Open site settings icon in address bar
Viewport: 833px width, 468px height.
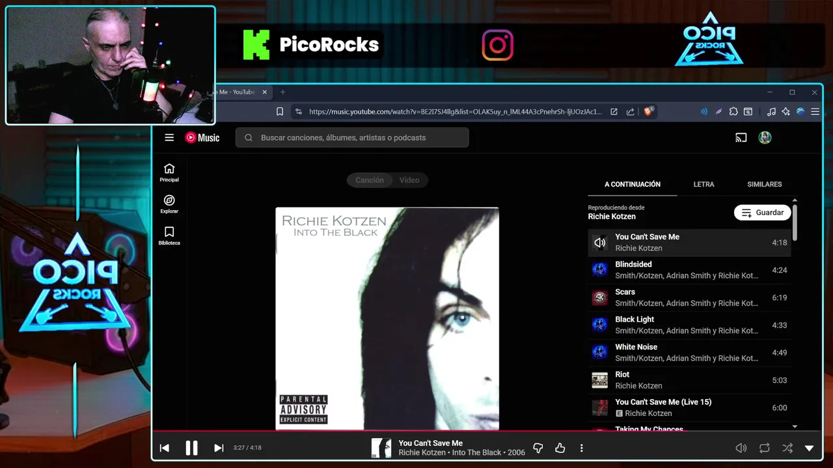(x=299, y=112)
